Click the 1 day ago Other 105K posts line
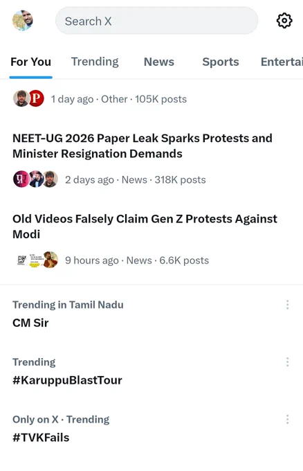The width and height of the screenshot is (303, 471). coord(119,99)
